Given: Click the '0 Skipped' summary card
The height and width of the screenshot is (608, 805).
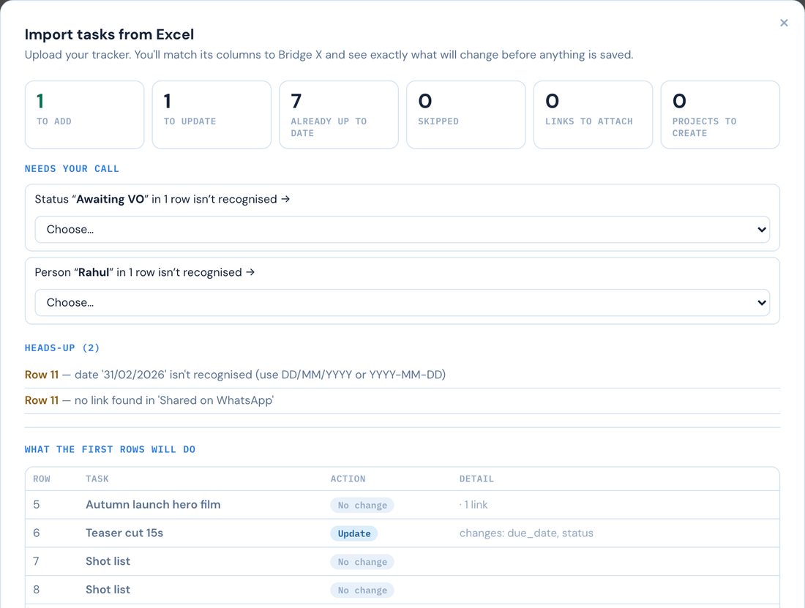Looking at the screenshot, I should (x=466, y=115).
